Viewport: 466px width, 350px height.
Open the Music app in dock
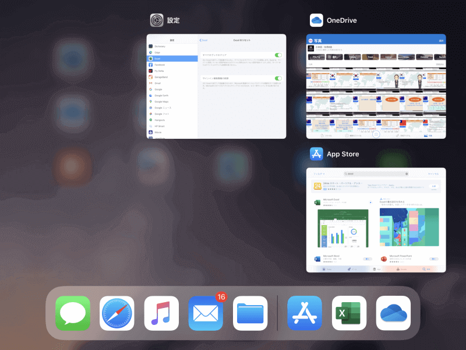(161, 313)
